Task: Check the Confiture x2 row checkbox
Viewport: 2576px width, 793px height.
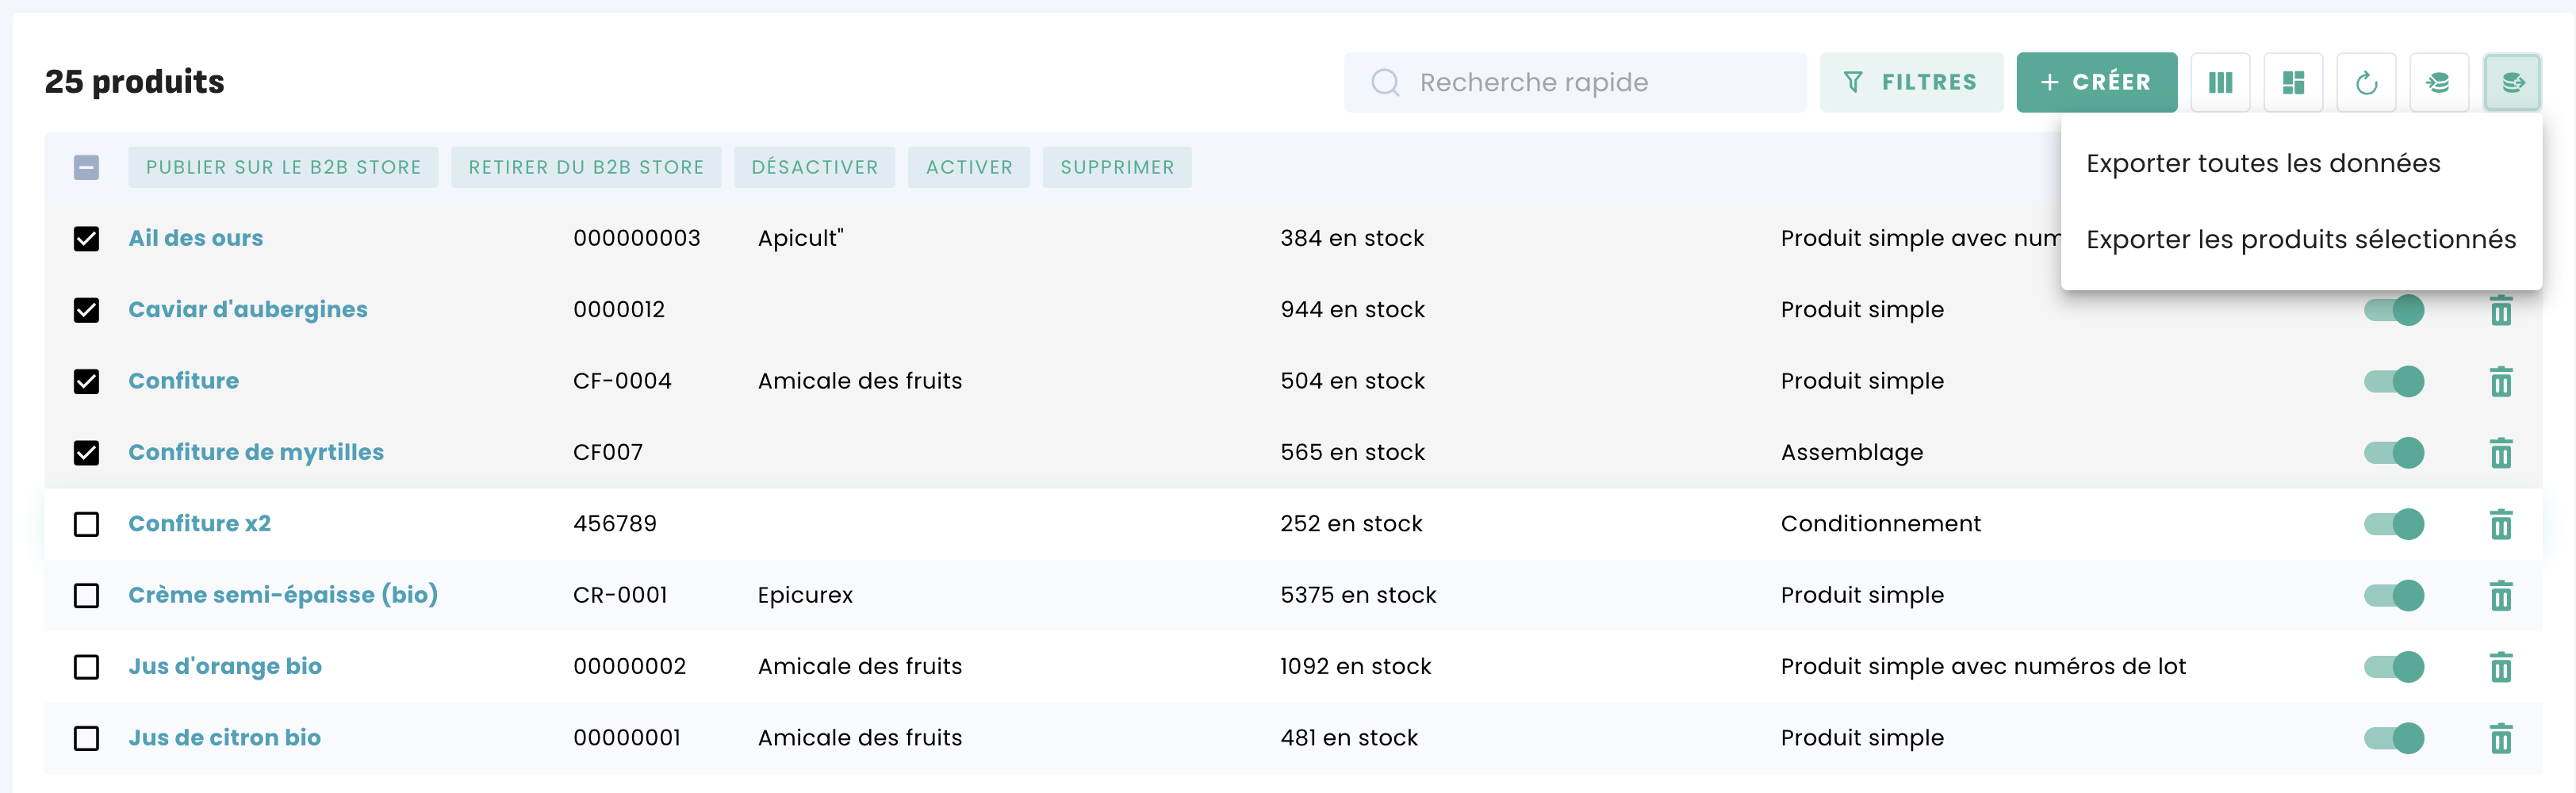Action: click(87, 524)
